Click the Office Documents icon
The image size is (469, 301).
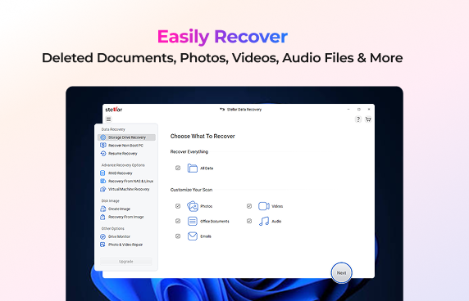coord(193,221)
